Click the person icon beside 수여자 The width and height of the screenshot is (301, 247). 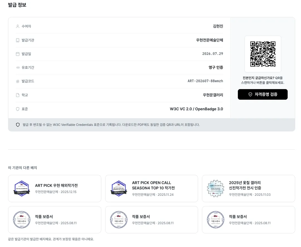[x=18, y=26]
